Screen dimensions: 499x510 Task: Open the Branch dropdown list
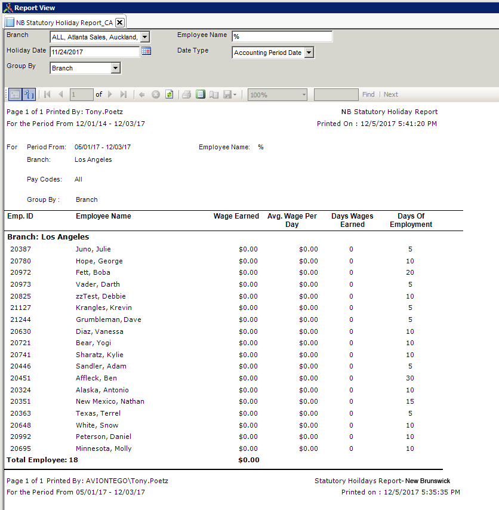pos(145,37)
